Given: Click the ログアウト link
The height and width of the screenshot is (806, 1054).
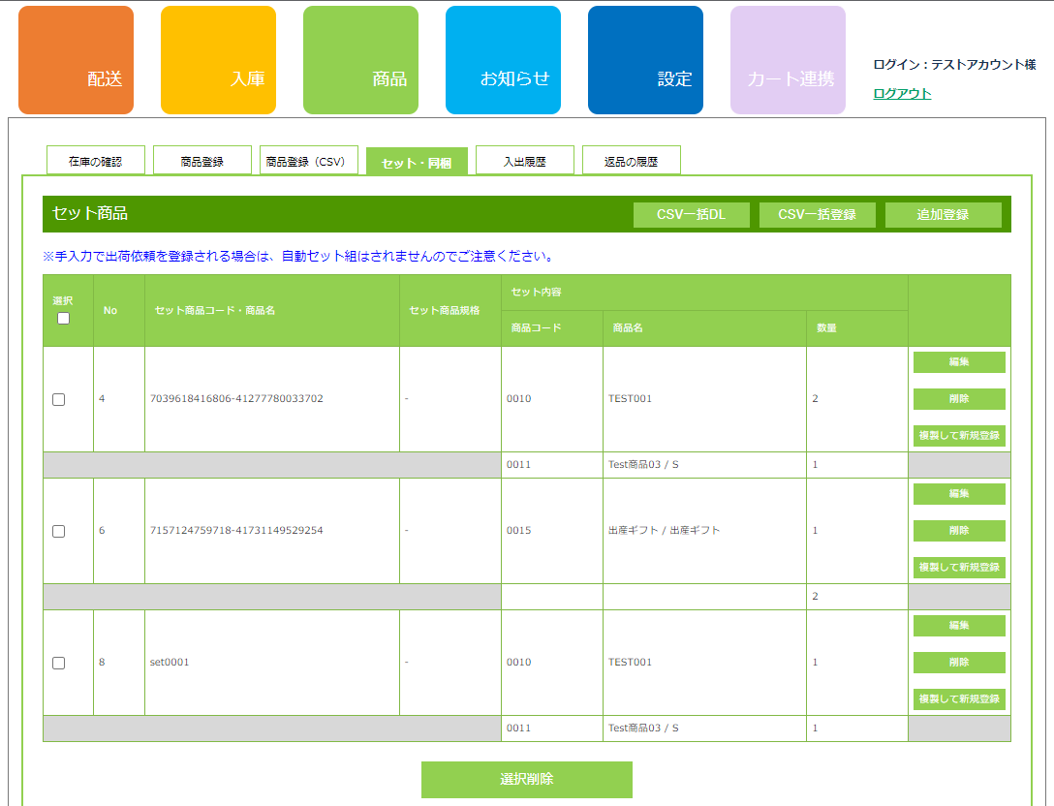Looking at the screenshot, I should (902, 94).
